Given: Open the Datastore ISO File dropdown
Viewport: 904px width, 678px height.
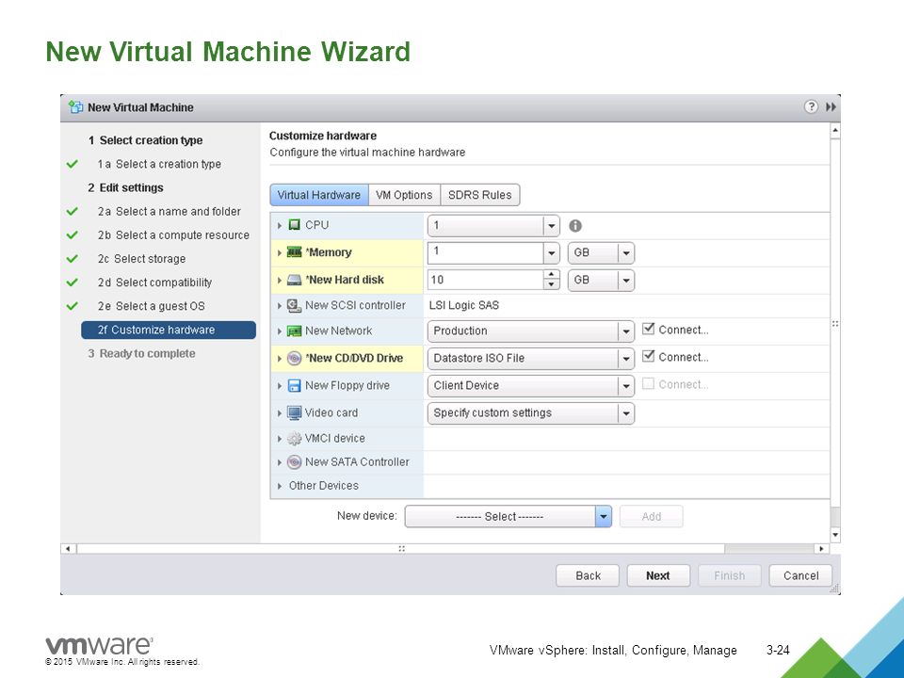Looking at the screenshot, I should (530, 358).
